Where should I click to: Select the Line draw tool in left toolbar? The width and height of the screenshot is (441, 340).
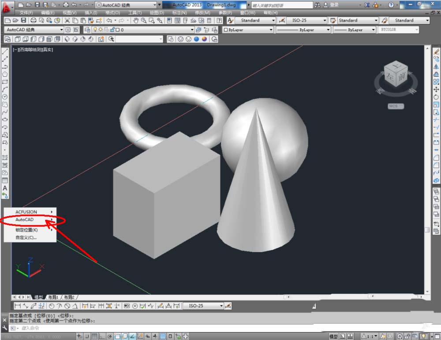(x=5, y=51)
